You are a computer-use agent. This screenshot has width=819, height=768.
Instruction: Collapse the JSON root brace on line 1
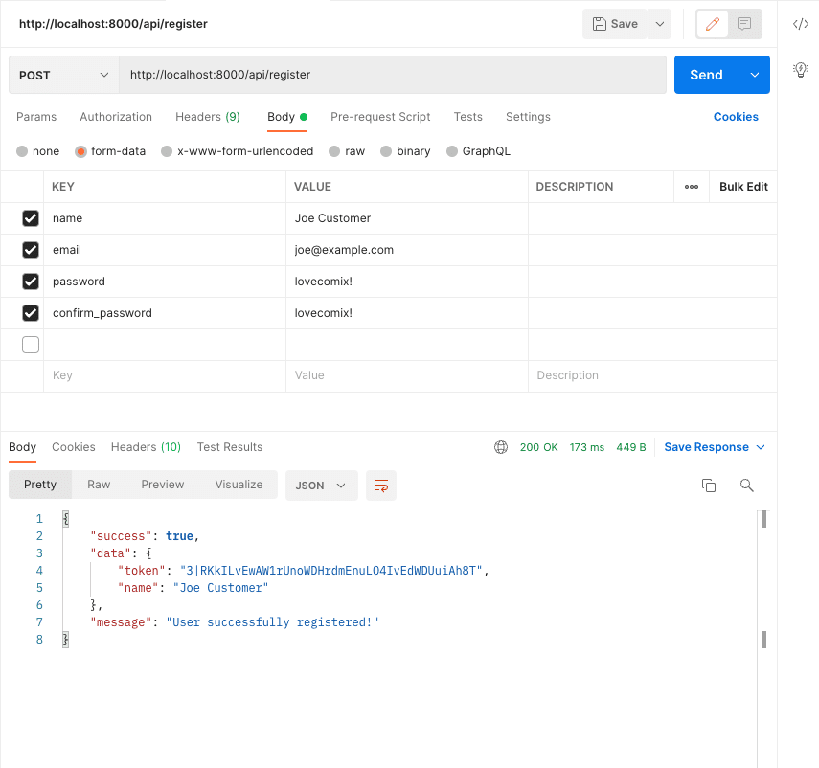(x=66, y=519)
